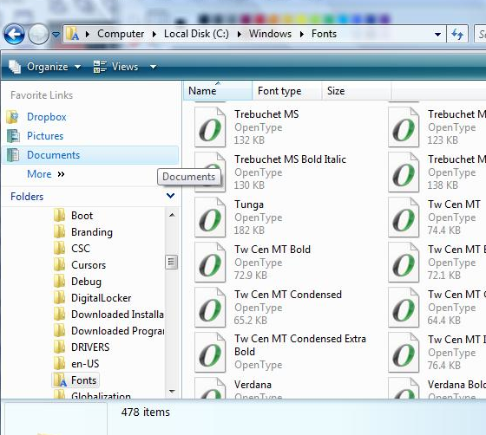Select Downloaded Program Files folder

(x=117, y=331)
